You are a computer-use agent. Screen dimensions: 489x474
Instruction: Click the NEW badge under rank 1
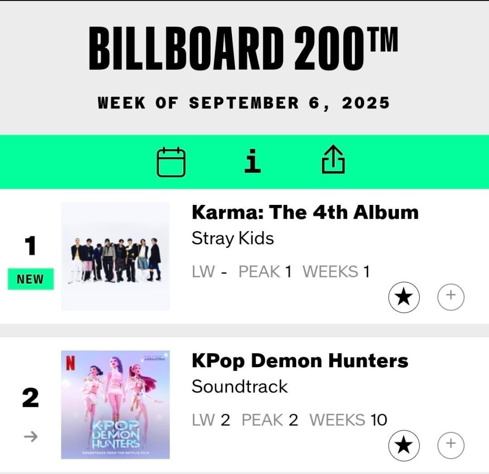pos(30,279)
